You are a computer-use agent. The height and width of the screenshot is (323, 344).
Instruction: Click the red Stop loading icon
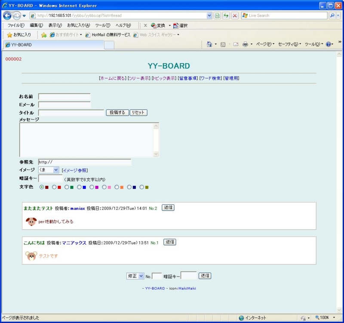pyautogui.click(x=235, y=16)
